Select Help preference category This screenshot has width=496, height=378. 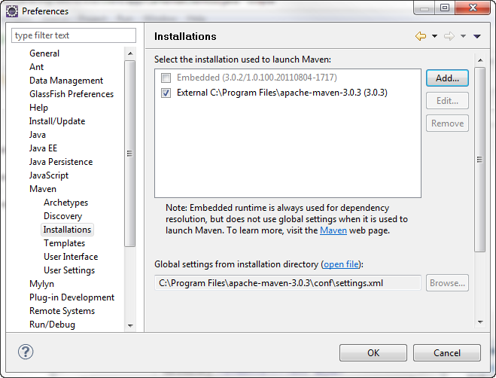pos(38,108)
